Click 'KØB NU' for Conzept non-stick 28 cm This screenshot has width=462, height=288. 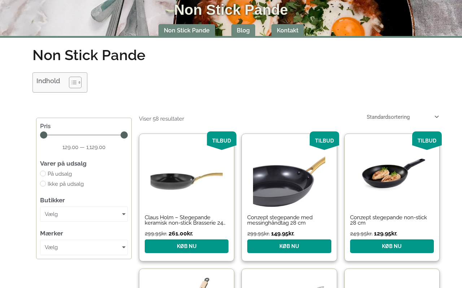click(x=392, y=246)
